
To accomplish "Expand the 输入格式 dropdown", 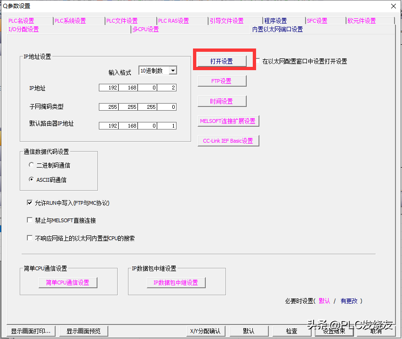I will 172,71.
